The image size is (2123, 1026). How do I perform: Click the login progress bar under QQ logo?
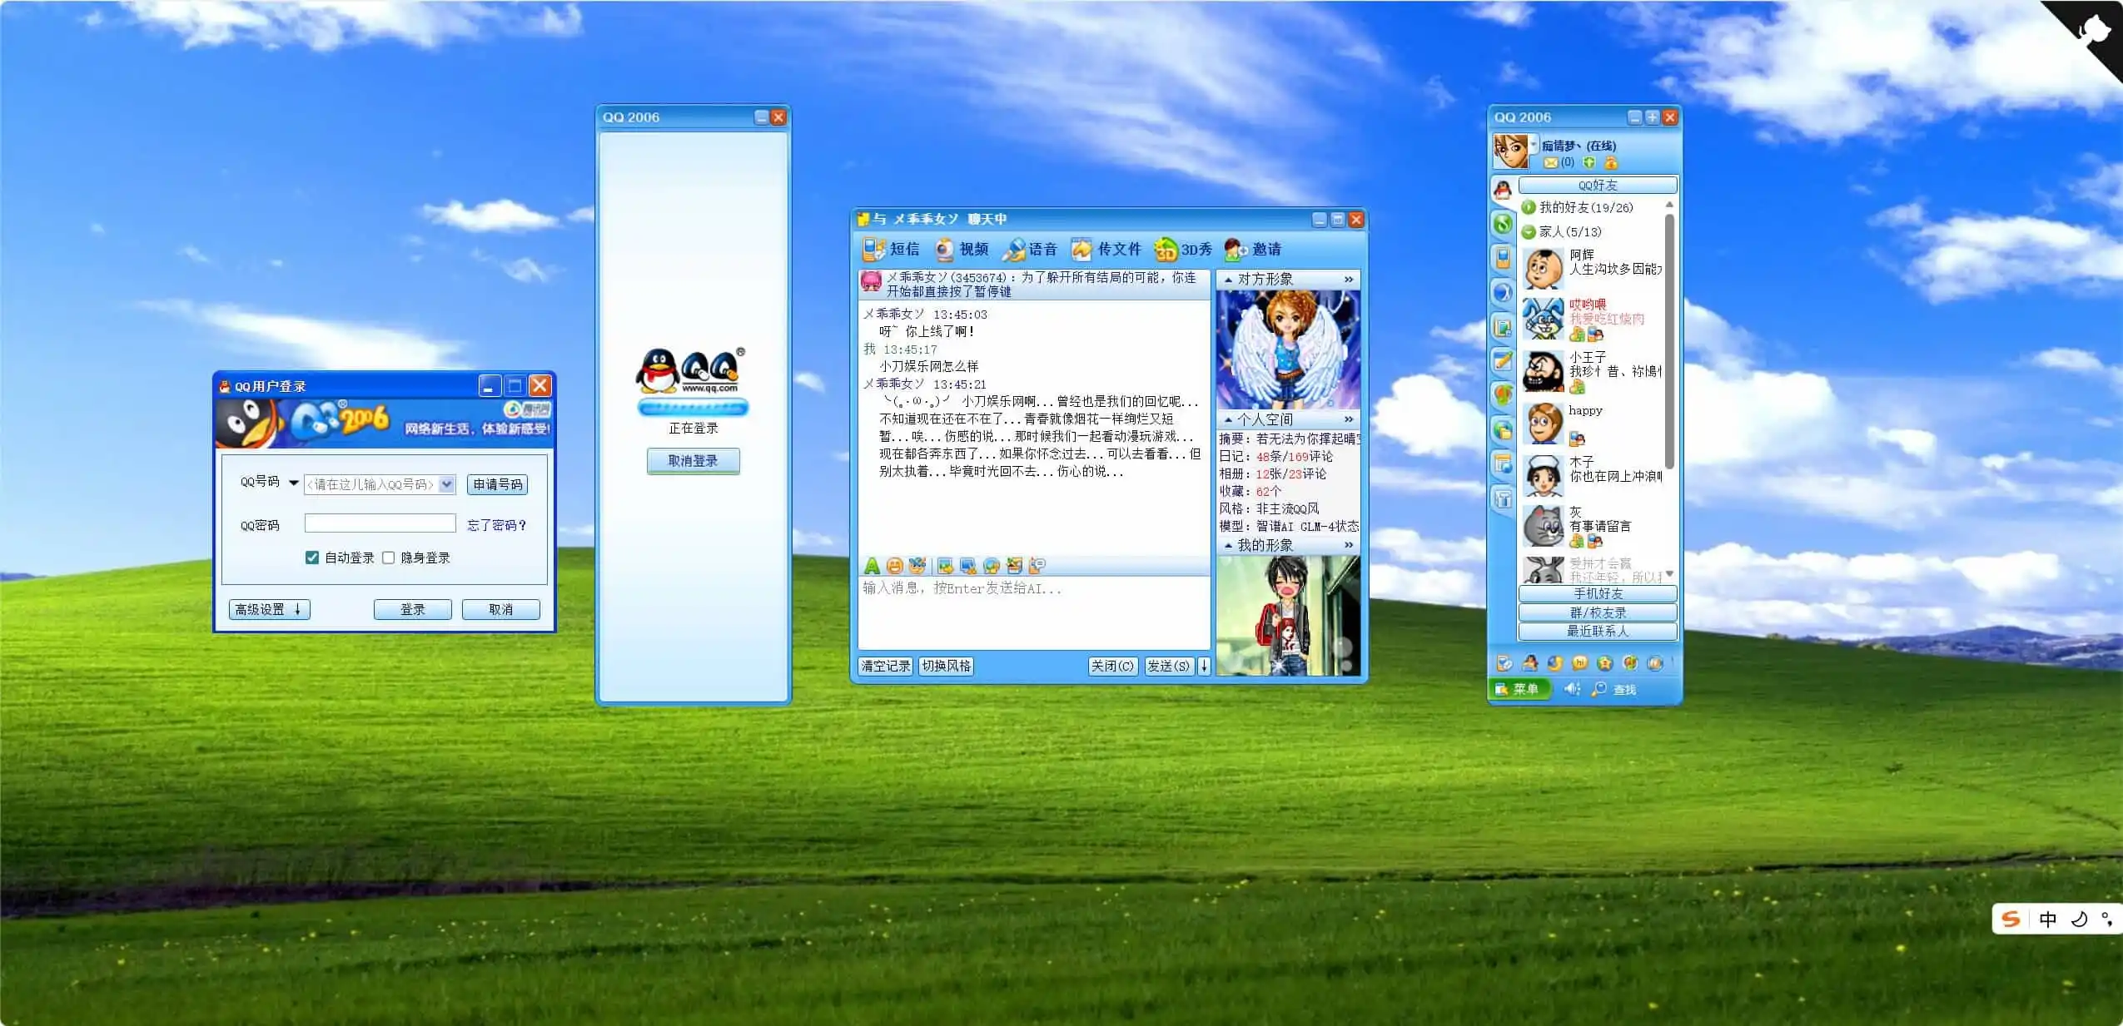(x=693, y=407)
